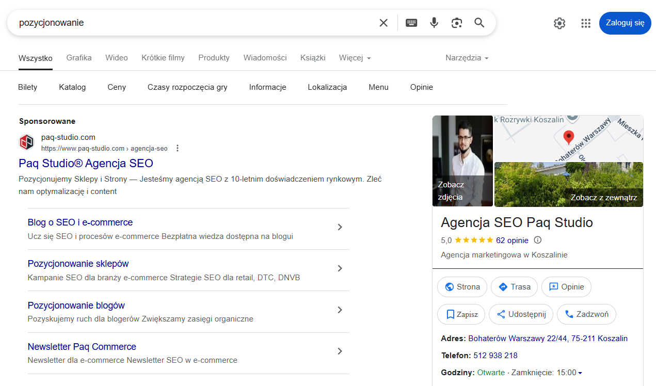Click the Zaloguj się sign-in button
This screenshot has width=656, height=386.
(625, 23)
